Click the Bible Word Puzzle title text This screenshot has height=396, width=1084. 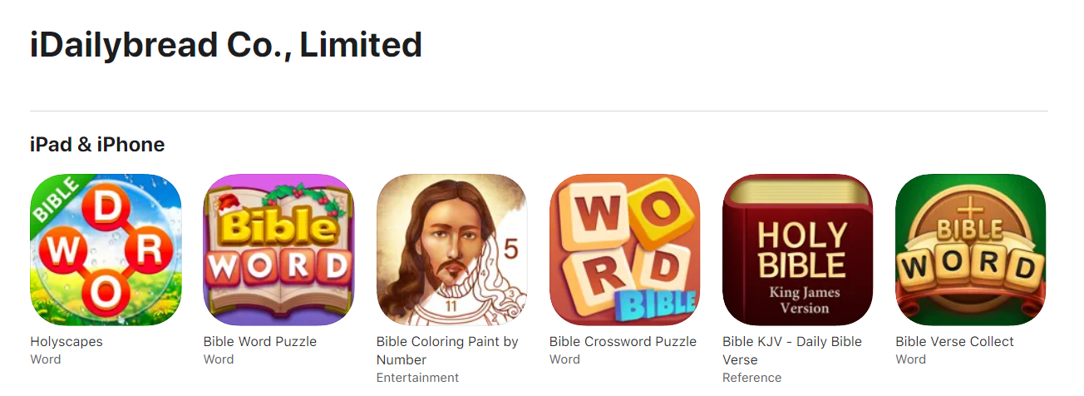click(x=260, y=342)
